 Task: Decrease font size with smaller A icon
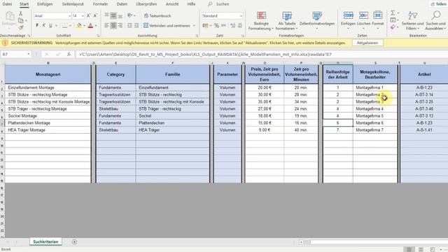[x=95, y=15]
